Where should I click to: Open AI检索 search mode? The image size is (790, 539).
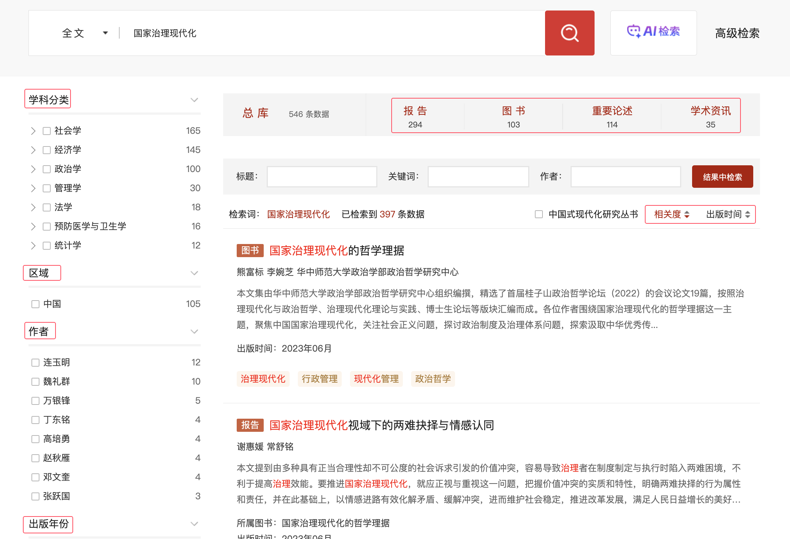[x=653, y=33]
